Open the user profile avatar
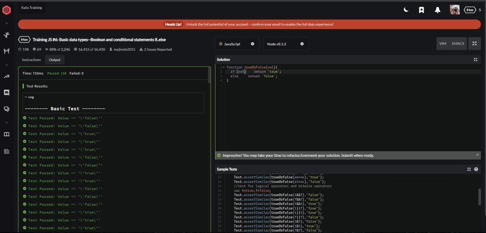Viewport: 486px width, 233px height. [x=455, y=10]
